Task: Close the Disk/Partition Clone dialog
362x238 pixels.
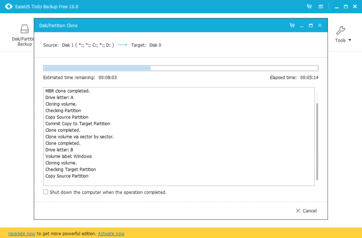Action: [320, 25]
